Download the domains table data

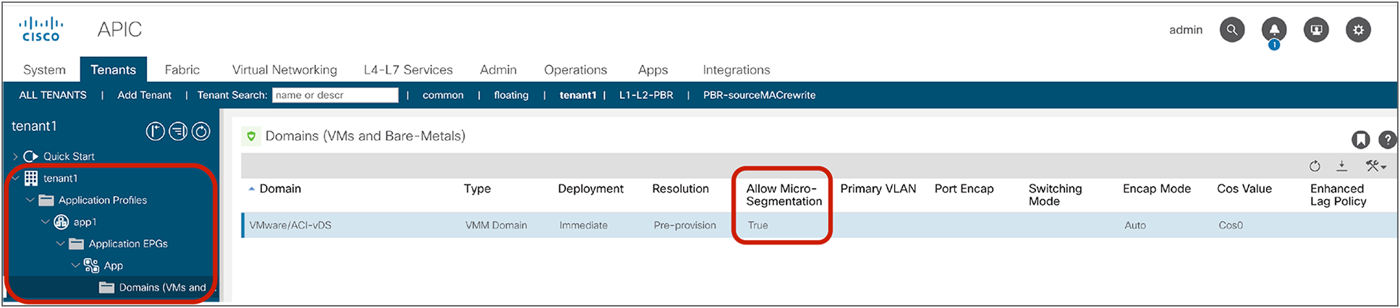pyautogui.click(x=1341, y=166)
